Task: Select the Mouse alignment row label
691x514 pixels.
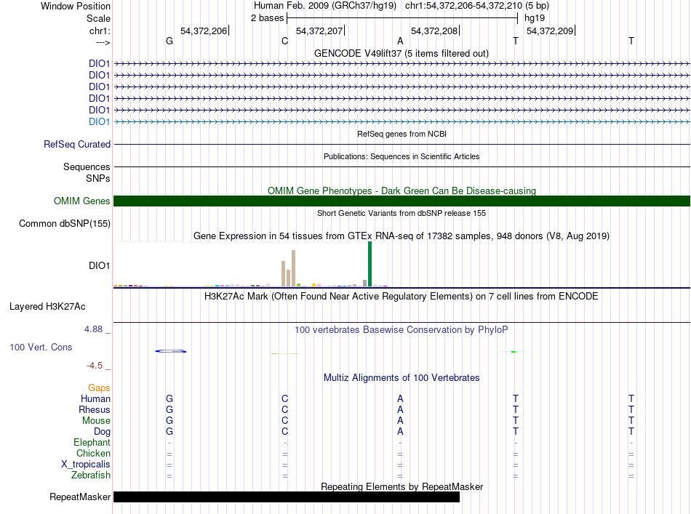Action: coord(96,421)
